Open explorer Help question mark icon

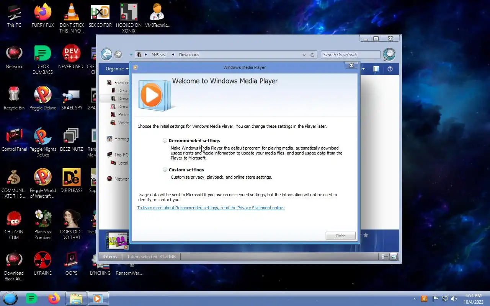click(390, 69)
